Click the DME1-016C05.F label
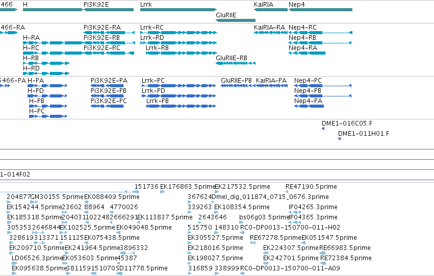This screenshot has width=434, height=276. 347,123
